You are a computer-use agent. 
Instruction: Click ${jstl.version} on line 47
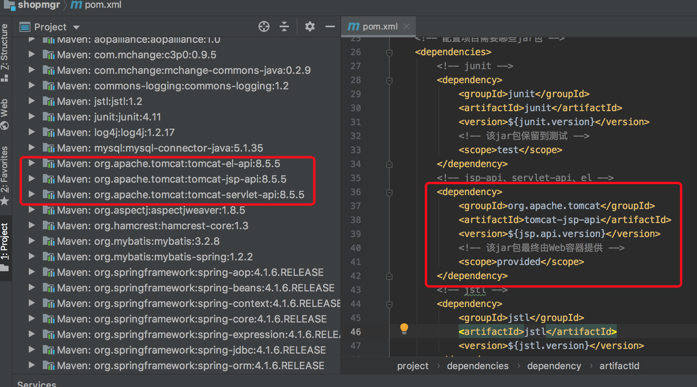pyautogui.click(x=549, y=346)
